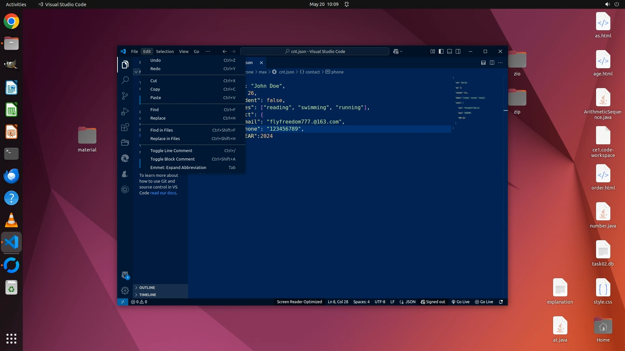Open the notifications bell in status bar
The image size is (625, 351).
tap(501, 302)
